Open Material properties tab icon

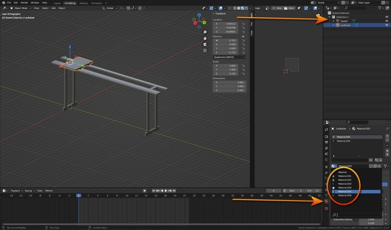point(326,201)
